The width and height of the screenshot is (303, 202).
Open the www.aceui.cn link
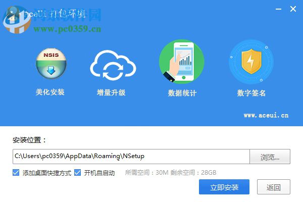click(266, 116)
